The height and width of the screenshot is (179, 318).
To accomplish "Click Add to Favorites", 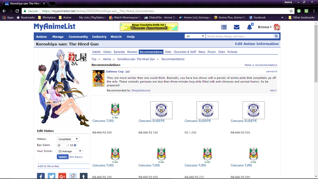I will coord(48,166).
